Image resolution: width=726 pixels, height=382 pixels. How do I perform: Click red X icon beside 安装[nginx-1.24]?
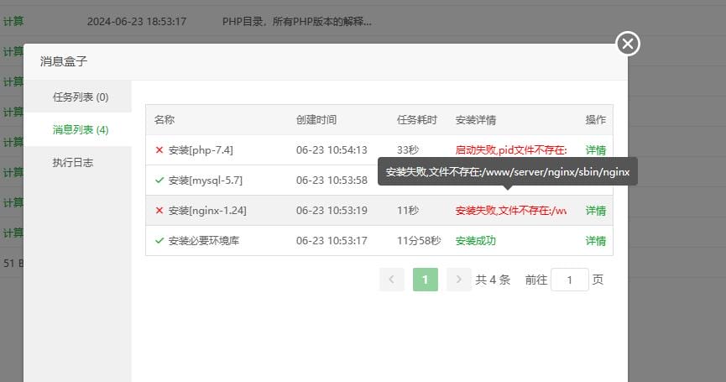[x=159, y=211]
